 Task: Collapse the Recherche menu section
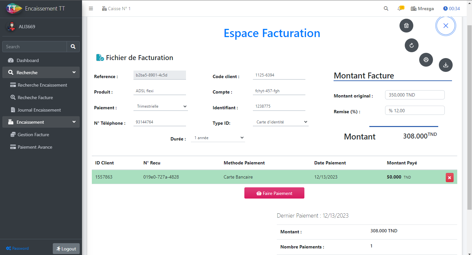[41, 73]
